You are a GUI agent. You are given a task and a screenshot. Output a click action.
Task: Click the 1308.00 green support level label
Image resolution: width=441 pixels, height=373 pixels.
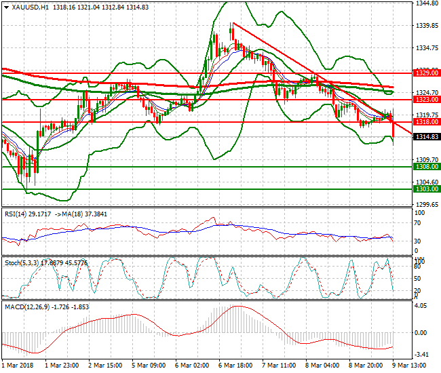tap(427, 167)
